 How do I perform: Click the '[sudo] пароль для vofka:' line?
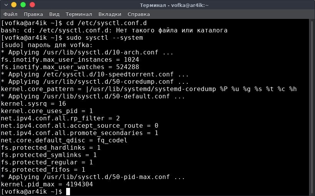47,45
